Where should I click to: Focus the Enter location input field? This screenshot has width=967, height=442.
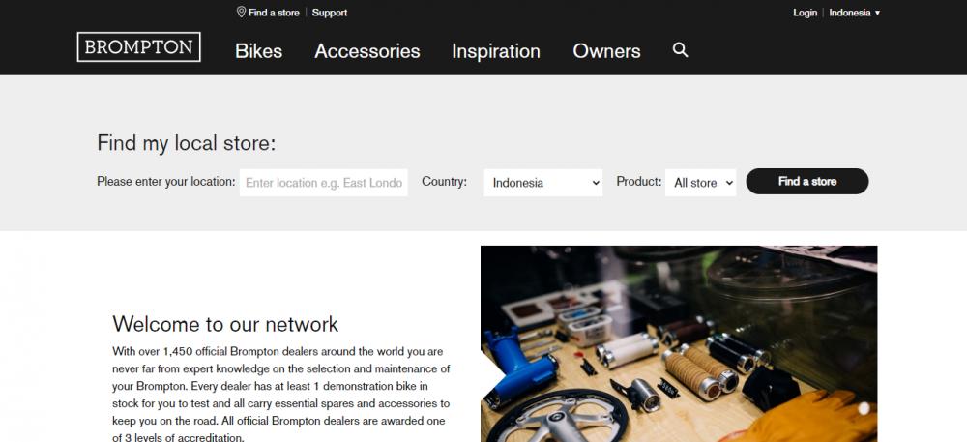324,183
